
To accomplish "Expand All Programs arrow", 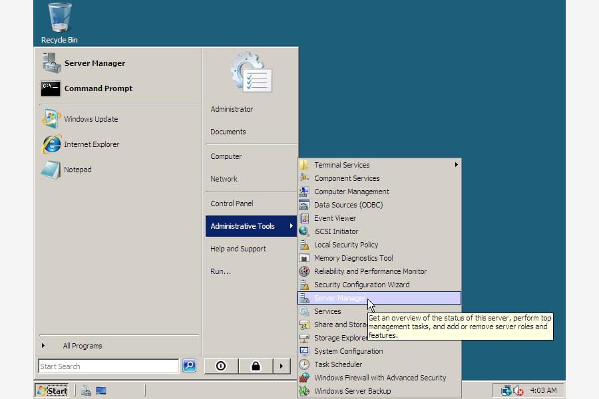I will pos(43,346).
